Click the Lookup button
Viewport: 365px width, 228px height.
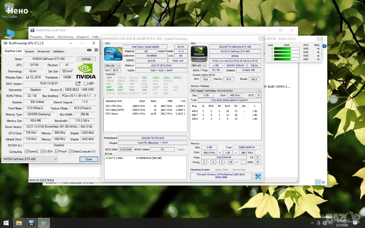86,59
